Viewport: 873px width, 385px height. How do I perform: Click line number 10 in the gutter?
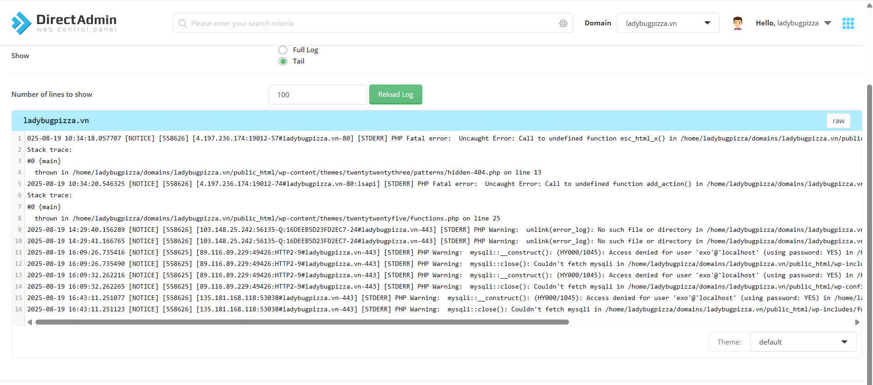pos(19,241)
